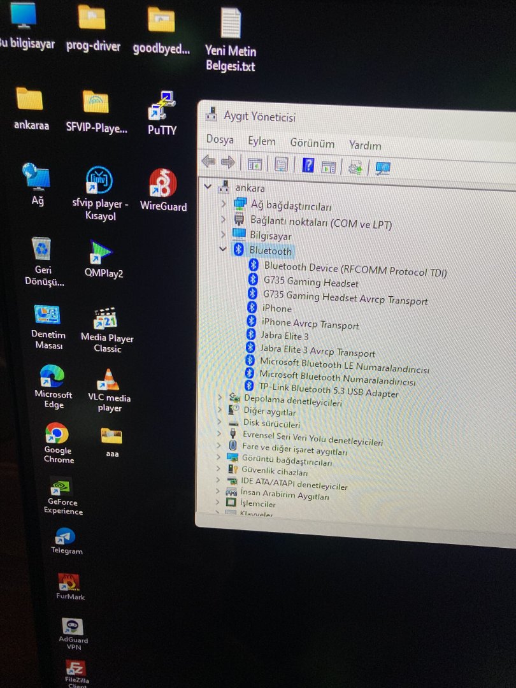516x688 pixels.
Task: Expand the Bilgisayar category
Action: click(223, 233)
